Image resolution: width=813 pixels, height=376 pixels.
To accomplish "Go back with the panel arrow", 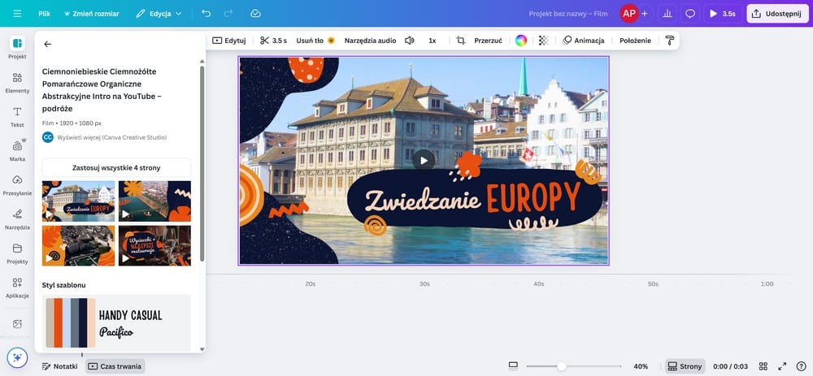I will pos(48,44).
